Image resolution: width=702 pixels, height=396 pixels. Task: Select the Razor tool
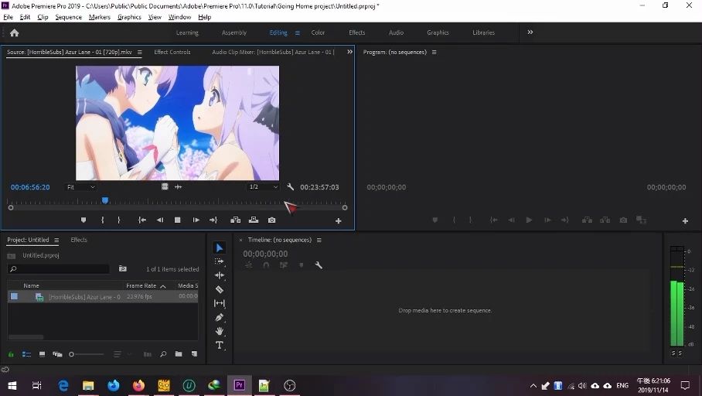pos(220,289)
